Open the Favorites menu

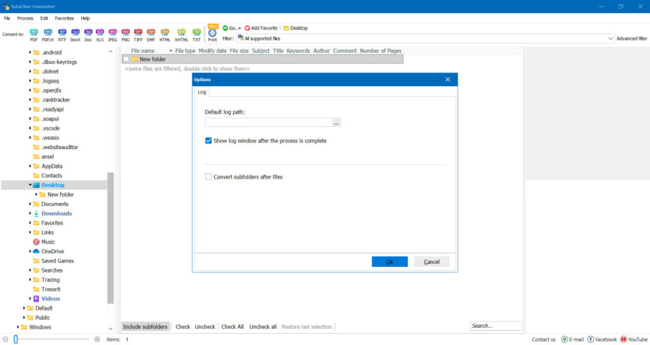click(x=64, y=18)
